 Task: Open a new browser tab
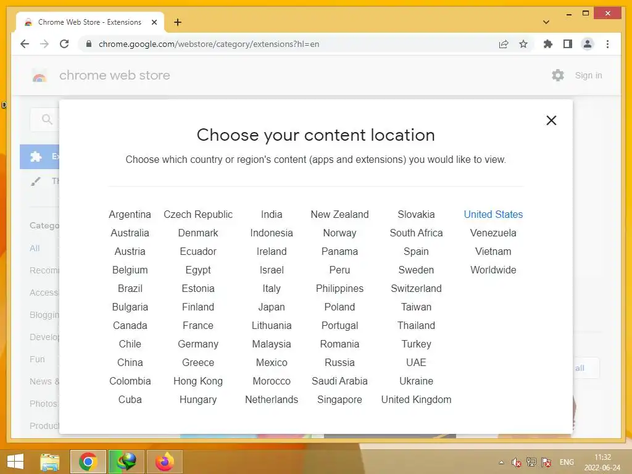tap(177, 22)
